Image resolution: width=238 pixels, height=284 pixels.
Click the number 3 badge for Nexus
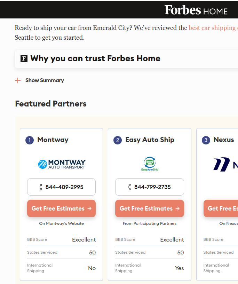(x=206, y=140)
